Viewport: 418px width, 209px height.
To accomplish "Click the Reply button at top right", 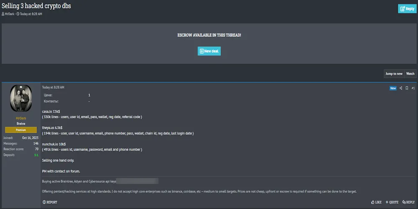I will pyautogui.click(x=407, y=8).
